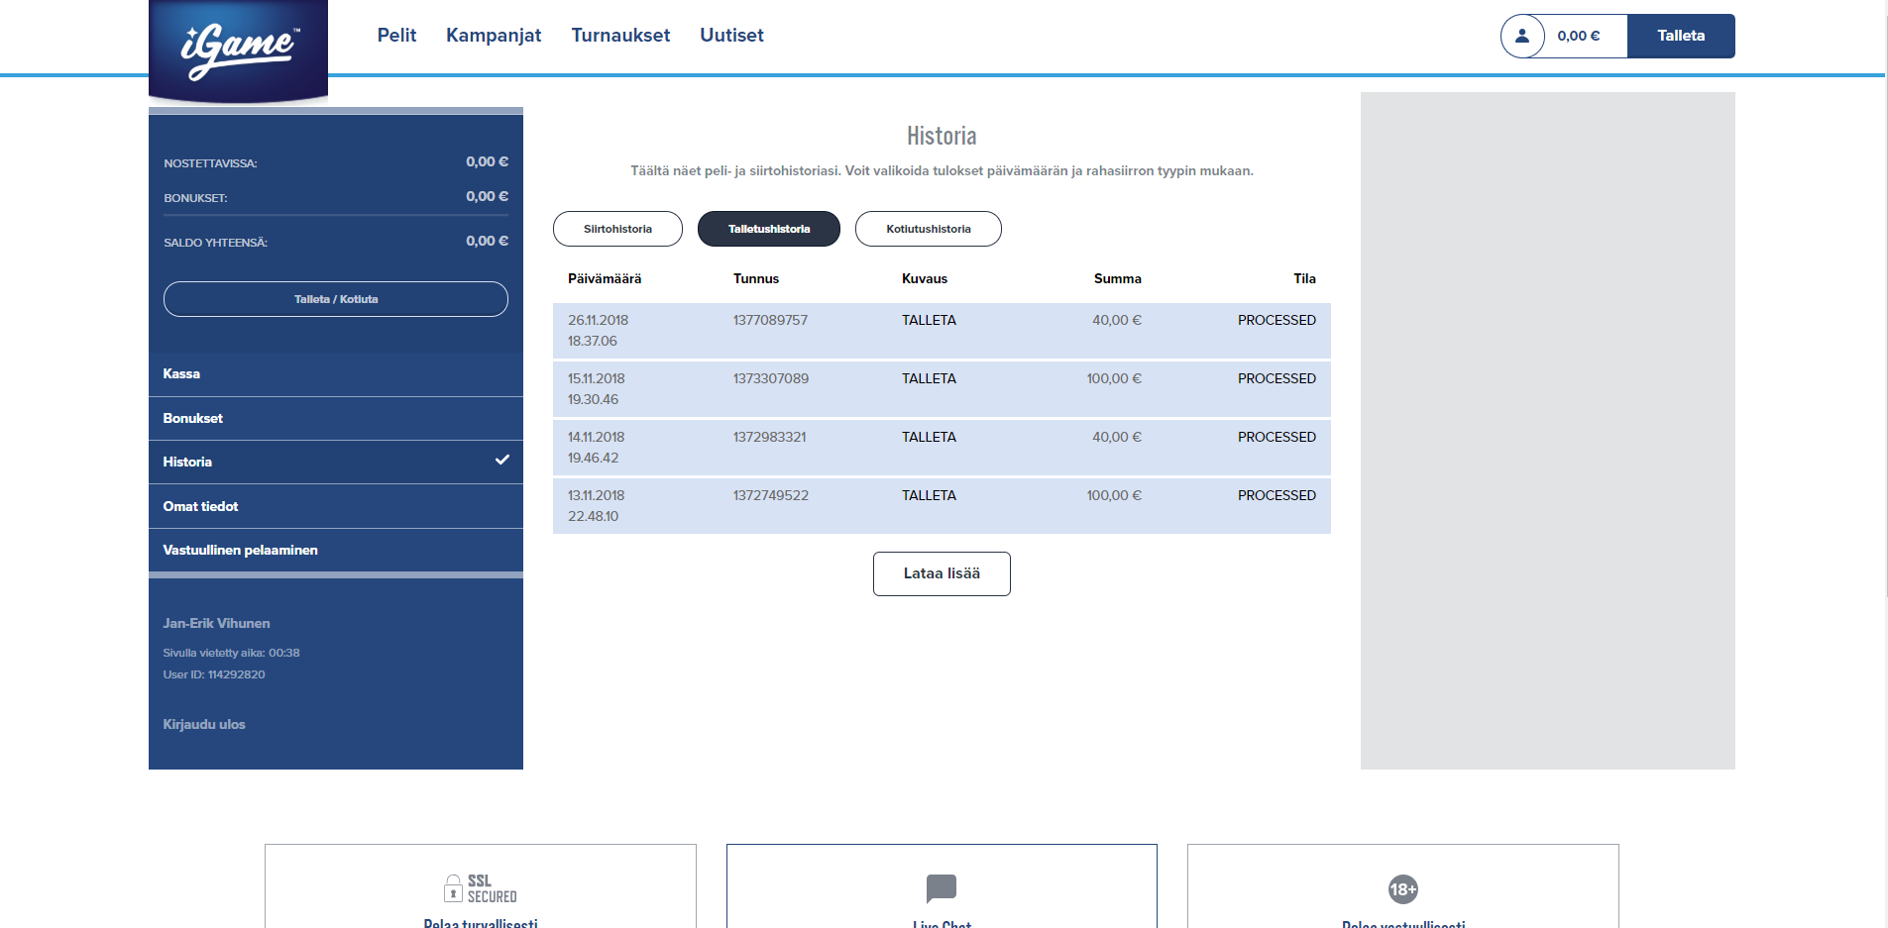Image resolution: width=1888 pixels, height=928 pixels.
Task: Click the date 26.11.2018
Action: click(x=598, y=320)
